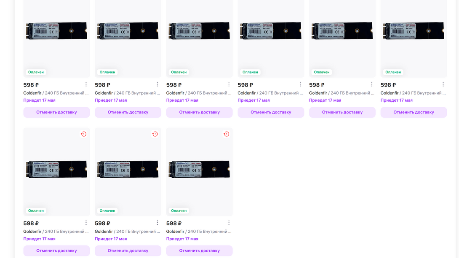The width and height of the screenshot is (459, 258).
Task: Cancel delivery of the third bottom-row product
Action: point(199,251)
